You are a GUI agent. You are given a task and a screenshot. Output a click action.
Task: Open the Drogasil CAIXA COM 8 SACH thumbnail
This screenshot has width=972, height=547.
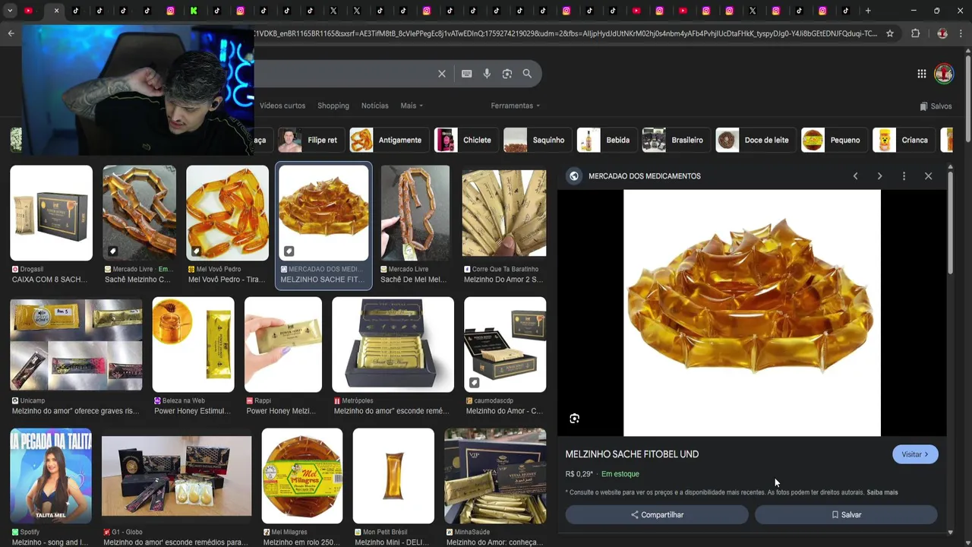click(x=52, y=213)
